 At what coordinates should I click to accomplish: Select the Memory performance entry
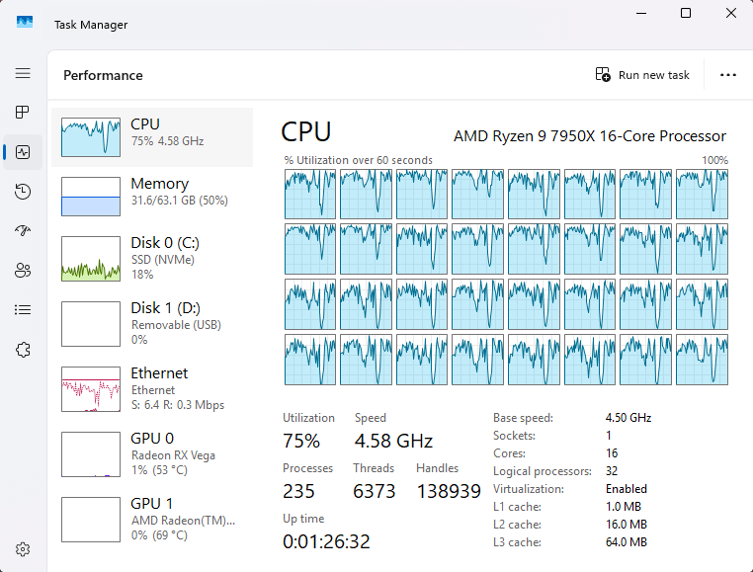point(152,197)
